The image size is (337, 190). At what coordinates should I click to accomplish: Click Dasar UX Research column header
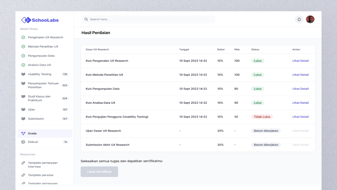point(97,50)
